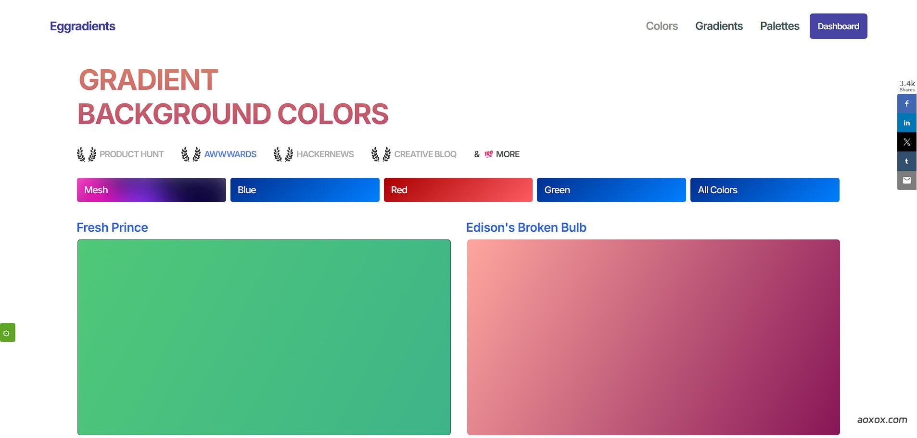The height and width of the screenshot is (438, 917).
Task: Click the Fresh Prince green gradient swatch
Action: coord(264,337)
